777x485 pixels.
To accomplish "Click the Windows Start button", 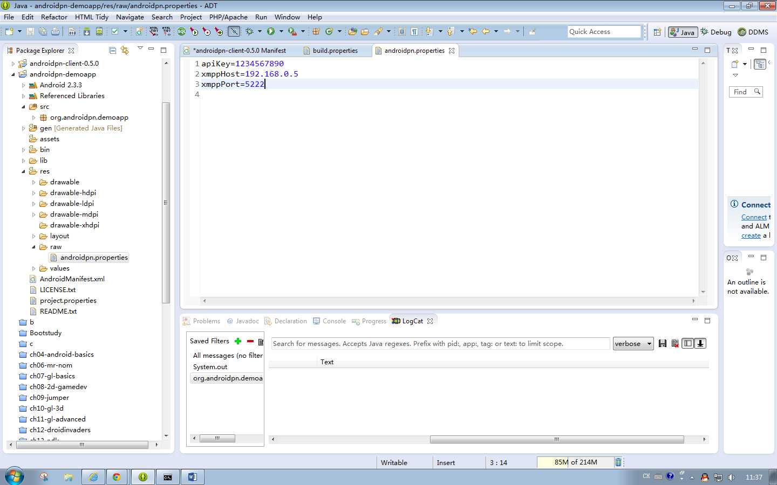I will (x=15, y=476).
